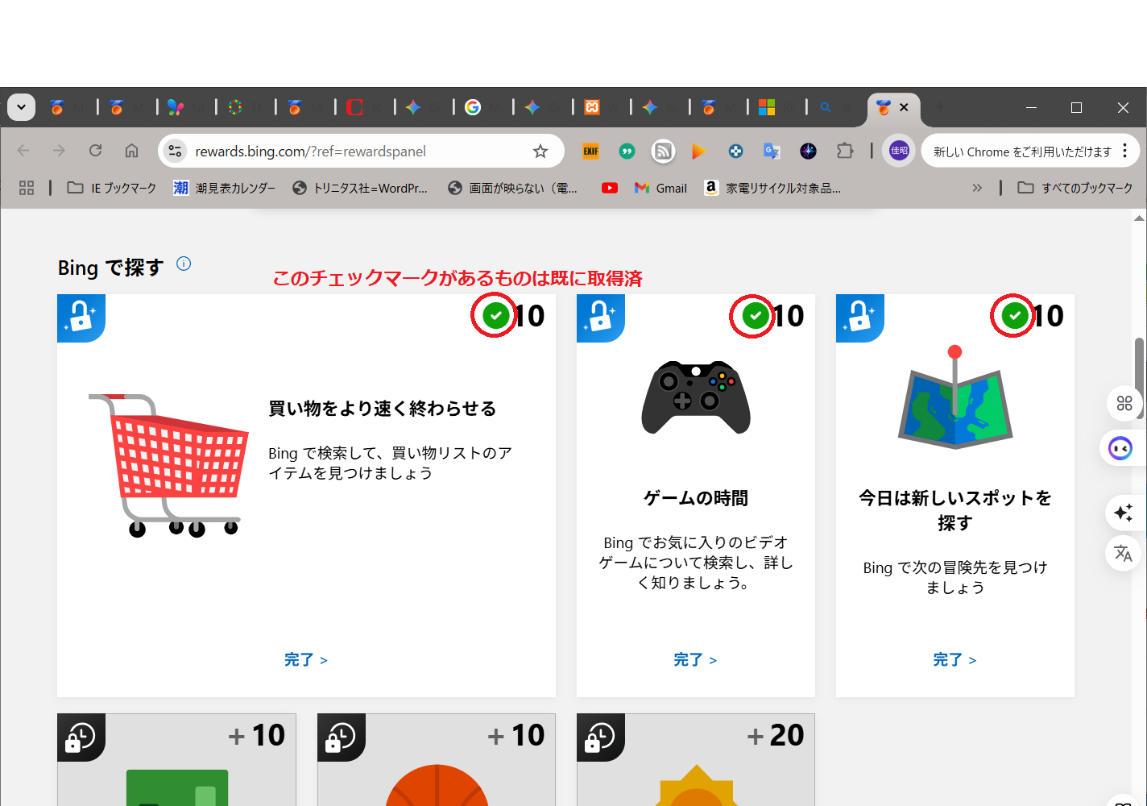View site information icon in address bar
The image size is (1147, 806).
tap(175, 151)
